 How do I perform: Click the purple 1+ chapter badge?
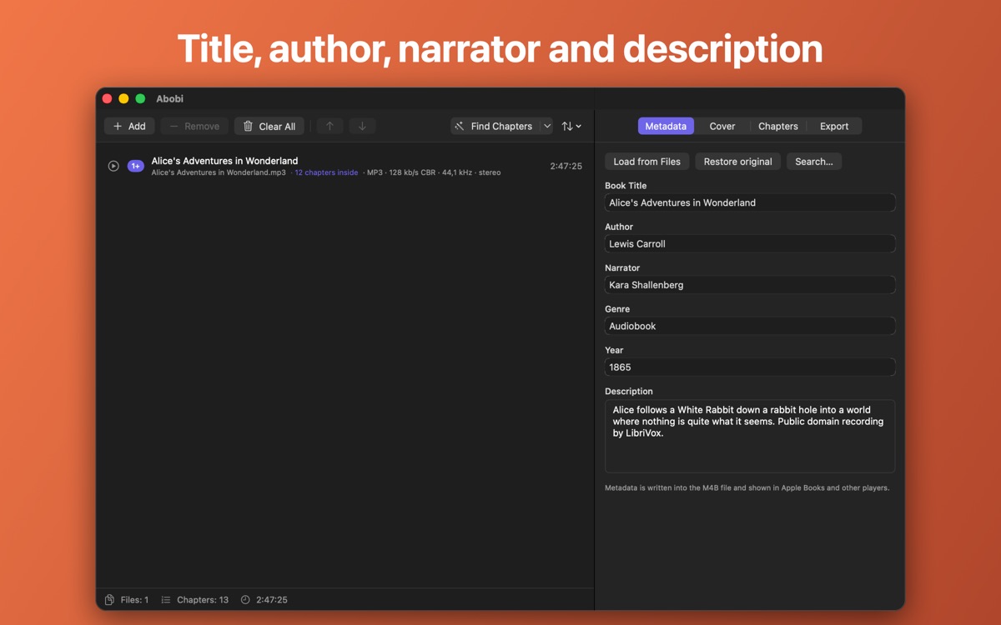pyautogui.click(x=135, y=166)
